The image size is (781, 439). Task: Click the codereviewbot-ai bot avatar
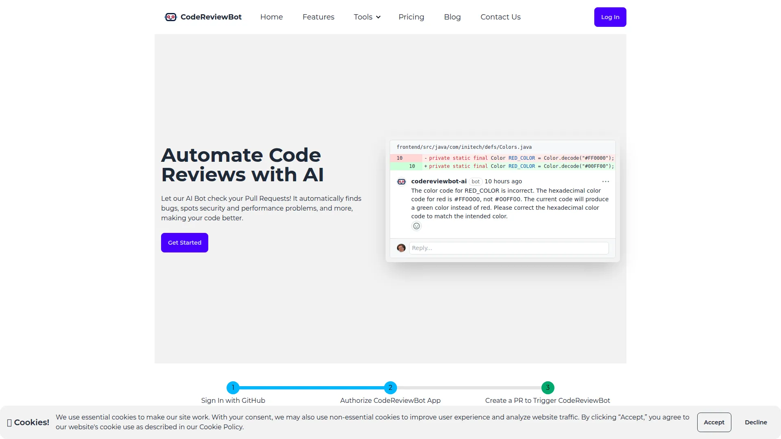(401, 182)
